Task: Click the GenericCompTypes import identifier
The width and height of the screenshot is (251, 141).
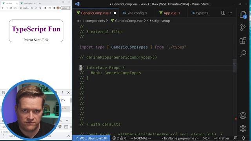Action: [x=129, y=47]
